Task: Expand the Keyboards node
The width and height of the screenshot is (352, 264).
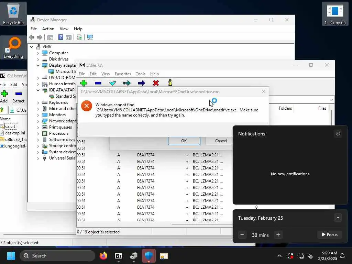Action: [38, 102]
